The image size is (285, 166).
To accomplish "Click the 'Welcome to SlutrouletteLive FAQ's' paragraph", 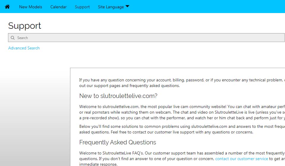I will (148, 156).
